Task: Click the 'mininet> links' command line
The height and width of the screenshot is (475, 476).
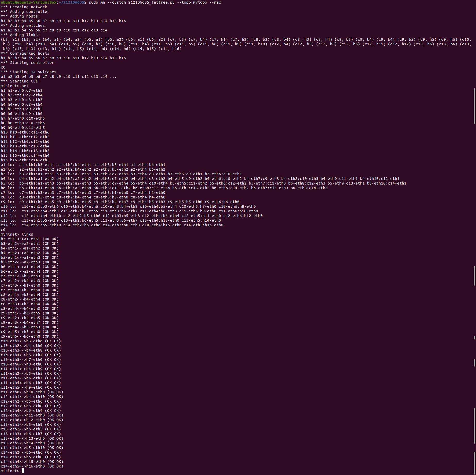Action: pos(17,234)
